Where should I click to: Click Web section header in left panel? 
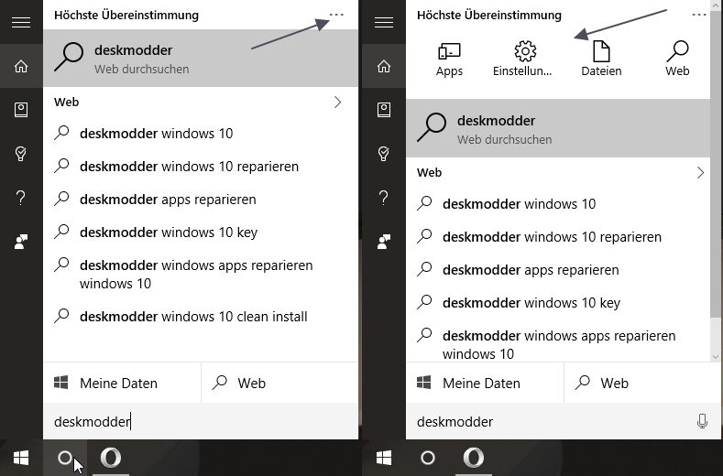(x=66, y=103)
